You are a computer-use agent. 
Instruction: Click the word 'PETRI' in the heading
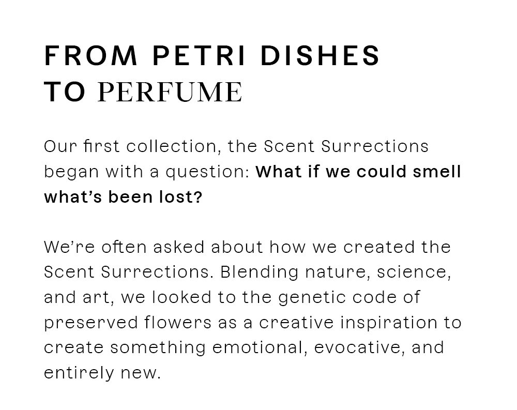199,56
